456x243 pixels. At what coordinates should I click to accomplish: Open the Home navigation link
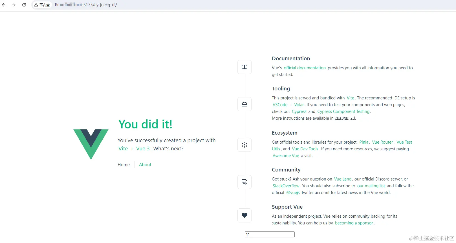coord(124,165)
